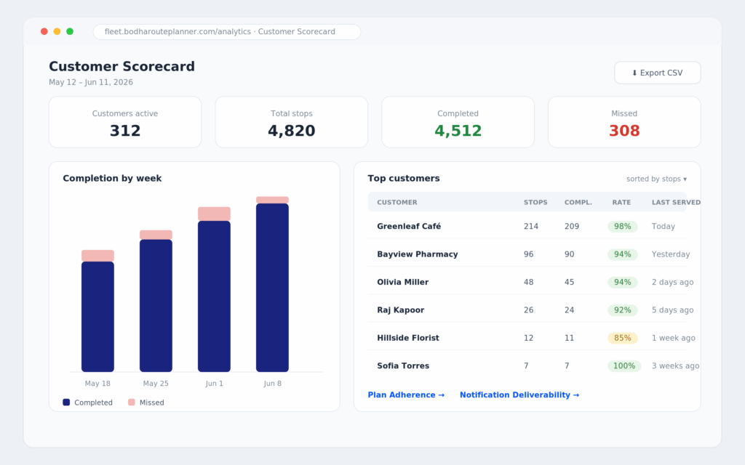The image size is (745, 465).
Task: Sort by the COMPL. column header
Action: tap(578, 202)
